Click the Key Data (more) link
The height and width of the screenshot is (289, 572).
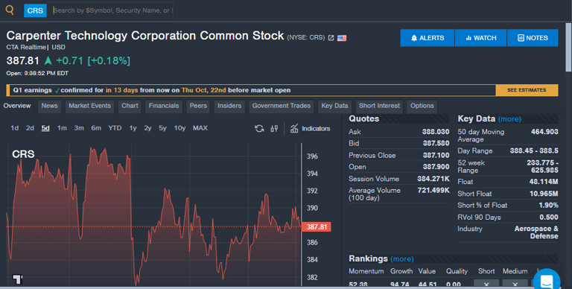coord(509,119)
